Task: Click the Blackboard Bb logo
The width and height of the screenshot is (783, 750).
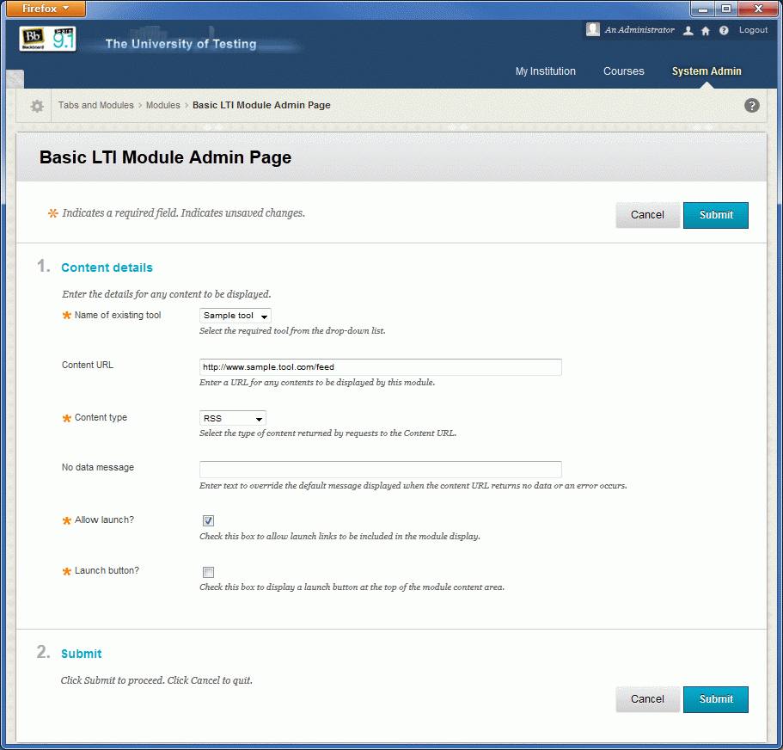Action: tap(34, 39)
